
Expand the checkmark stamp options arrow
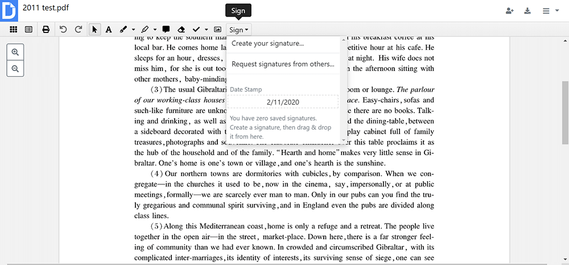click(206, 30)
